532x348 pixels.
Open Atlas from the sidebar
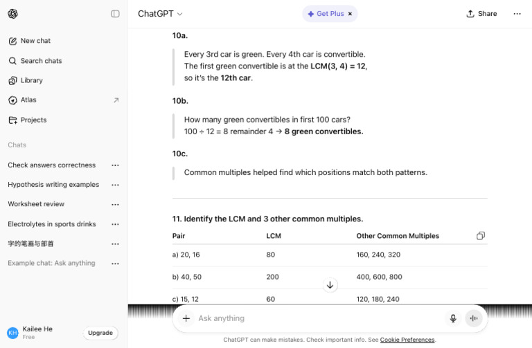coord(28,100)
